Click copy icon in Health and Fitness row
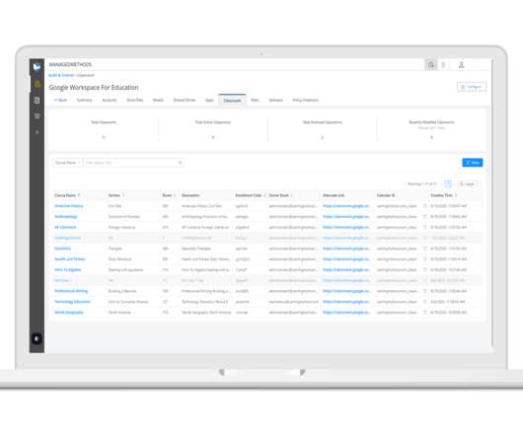Image resolution: width=523 pixels, height=436 pixels. [425, 259]
